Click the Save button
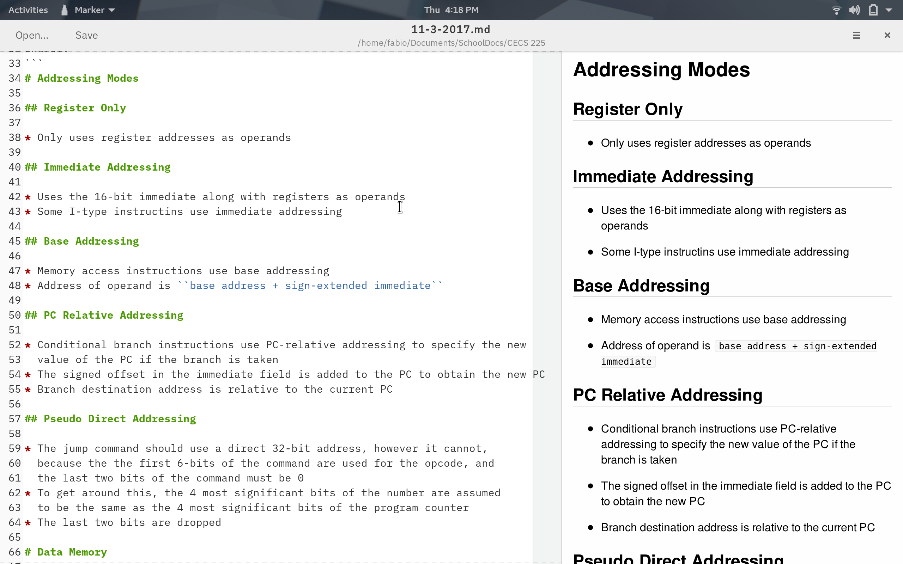The height and width of the screenshot is (564, 903). [x=86, y=35]
